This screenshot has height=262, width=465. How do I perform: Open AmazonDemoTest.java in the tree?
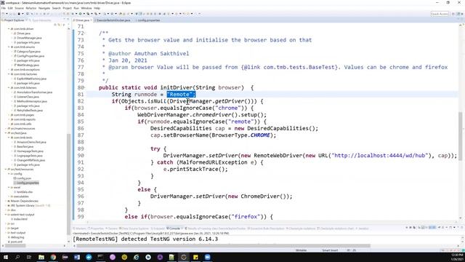31,142
